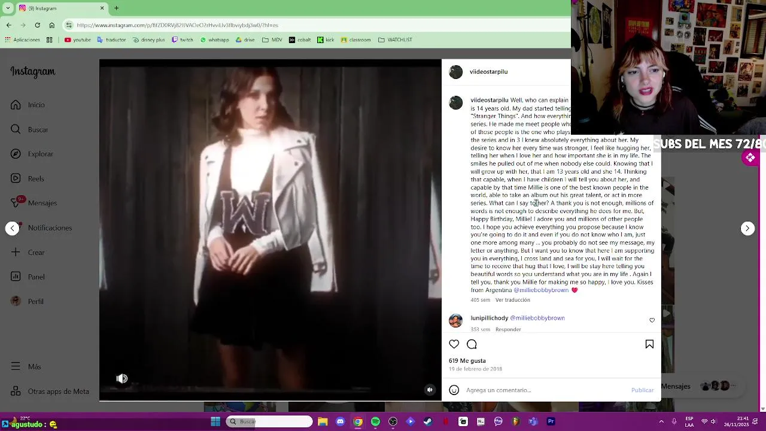Click Ver traducción under the caption
This screenshot has width=766, height=431.
pos(512,300)
